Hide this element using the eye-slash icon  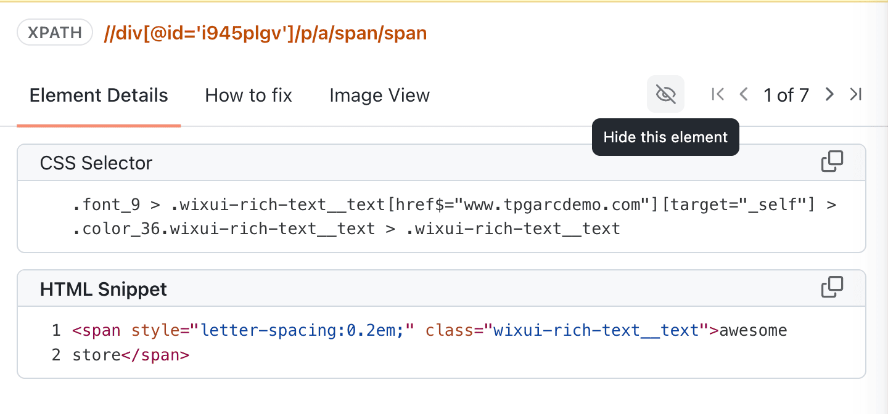(x=665, y=94)
